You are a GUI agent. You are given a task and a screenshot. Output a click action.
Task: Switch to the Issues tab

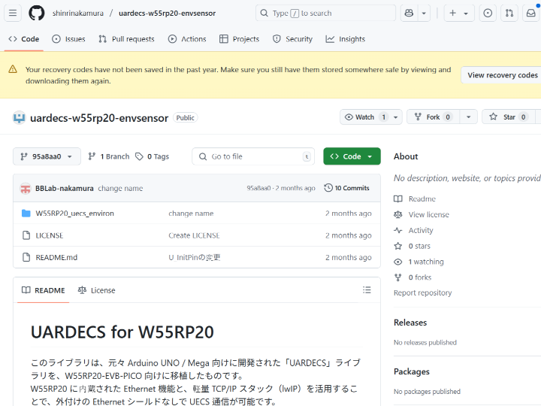click(68, 39)
